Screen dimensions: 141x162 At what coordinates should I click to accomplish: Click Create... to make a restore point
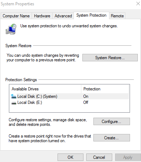tap(112, 138)
